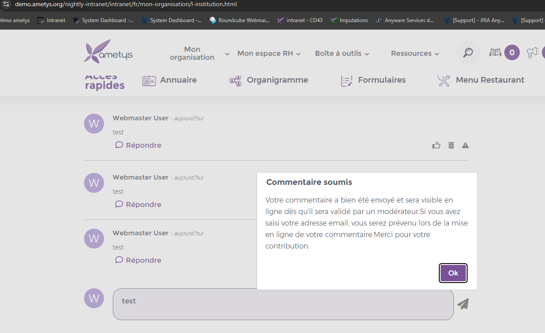This screenshot has height=333, width=545.
Task: Send comment with paper plane icon
Action: pyautogui.click(x=463, y=304)
